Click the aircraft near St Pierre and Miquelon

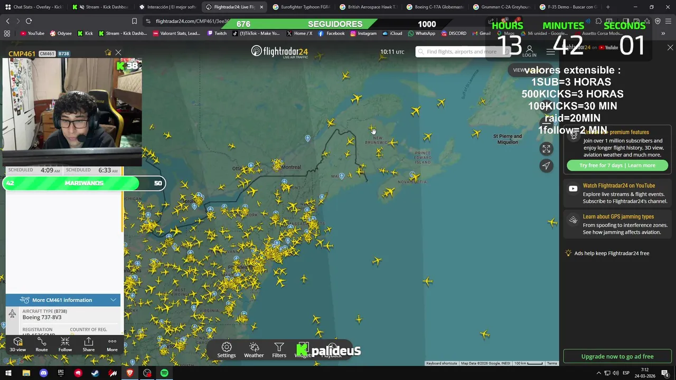click(x=476, y=134)
